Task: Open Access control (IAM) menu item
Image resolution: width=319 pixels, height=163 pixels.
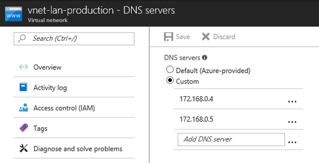Action: [74, 108]
